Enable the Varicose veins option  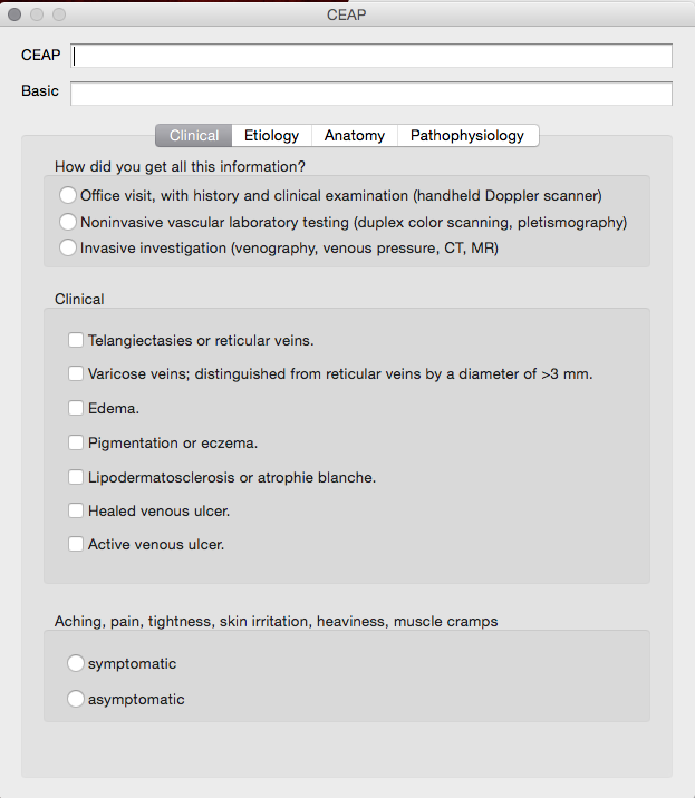[x=76, y=373]
